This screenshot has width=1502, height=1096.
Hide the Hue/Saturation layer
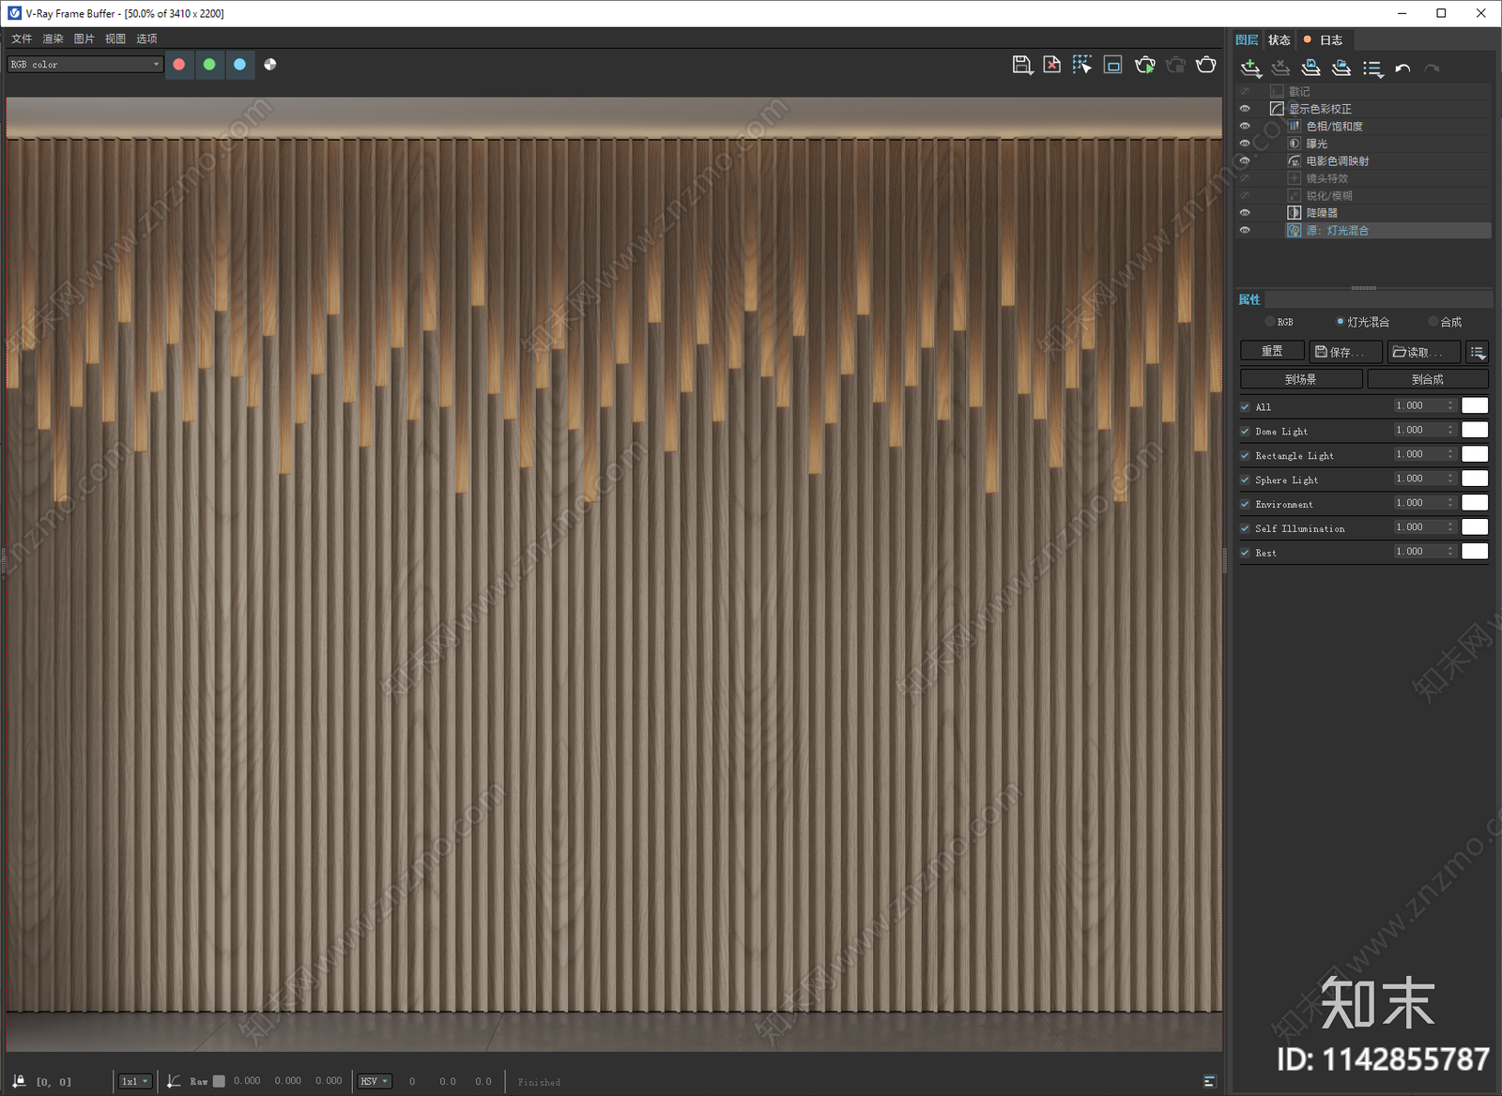1245,126
